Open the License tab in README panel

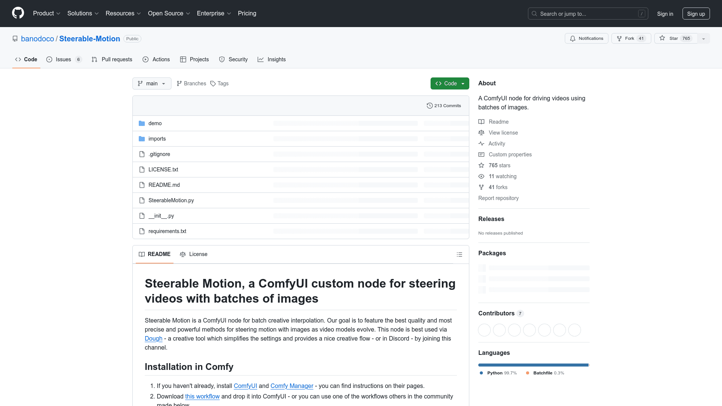pyautogui.click(x=194, y=254)
